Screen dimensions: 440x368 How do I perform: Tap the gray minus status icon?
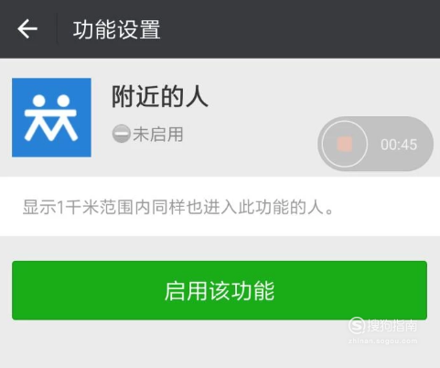click(122, 134)
